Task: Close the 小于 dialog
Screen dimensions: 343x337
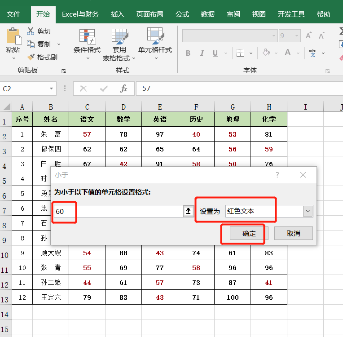Action: click(303, 175)
